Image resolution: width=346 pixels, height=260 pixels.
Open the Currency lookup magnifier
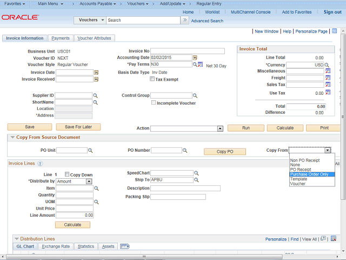tap(327, 65)
